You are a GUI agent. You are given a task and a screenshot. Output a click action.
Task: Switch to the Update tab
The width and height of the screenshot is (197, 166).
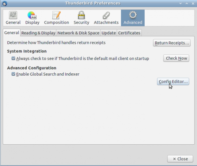tap(109, 33)
